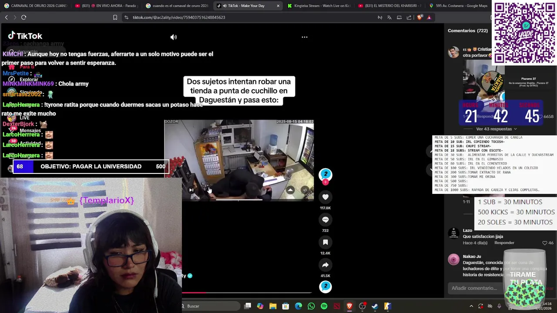
Task: Share the video with arrow icon
Action: tap(325, 265)
